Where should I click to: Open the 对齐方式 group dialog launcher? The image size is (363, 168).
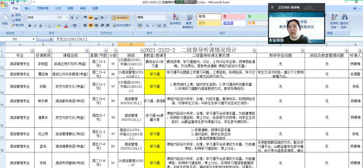[x=133, y=33]
